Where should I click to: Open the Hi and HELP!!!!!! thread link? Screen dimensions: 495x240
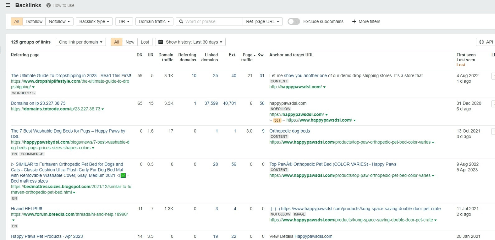pos(26,209)
